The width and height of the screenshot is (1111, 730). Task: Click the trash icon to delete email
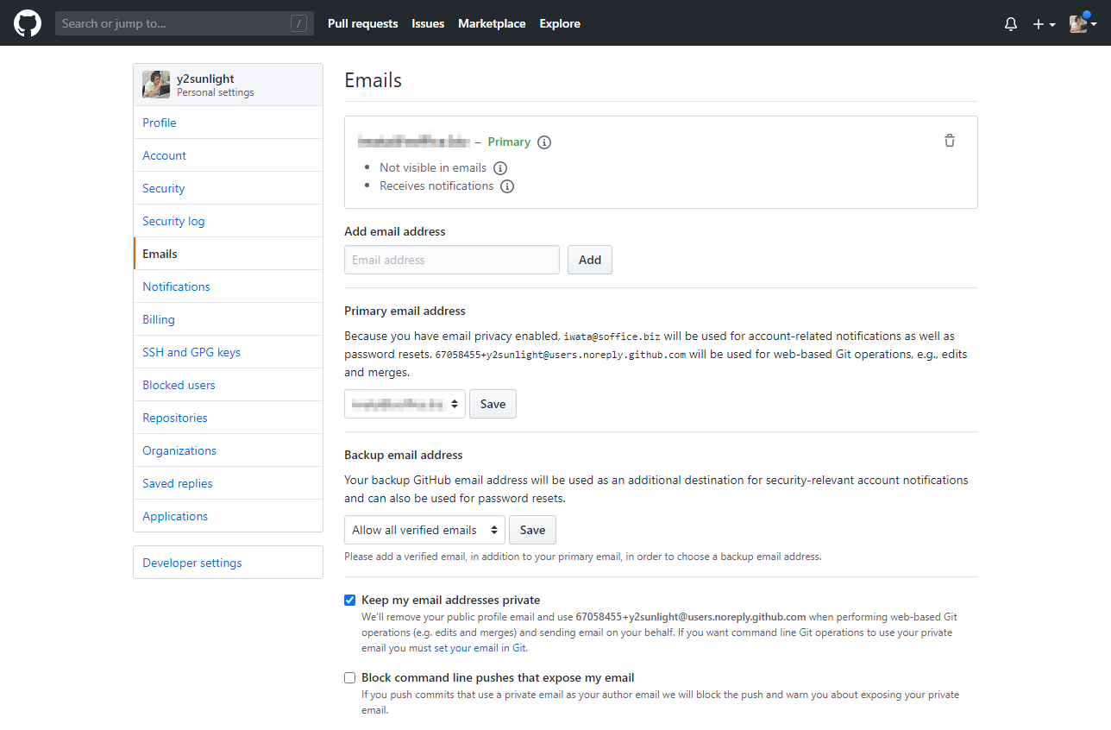click(949, 141)
